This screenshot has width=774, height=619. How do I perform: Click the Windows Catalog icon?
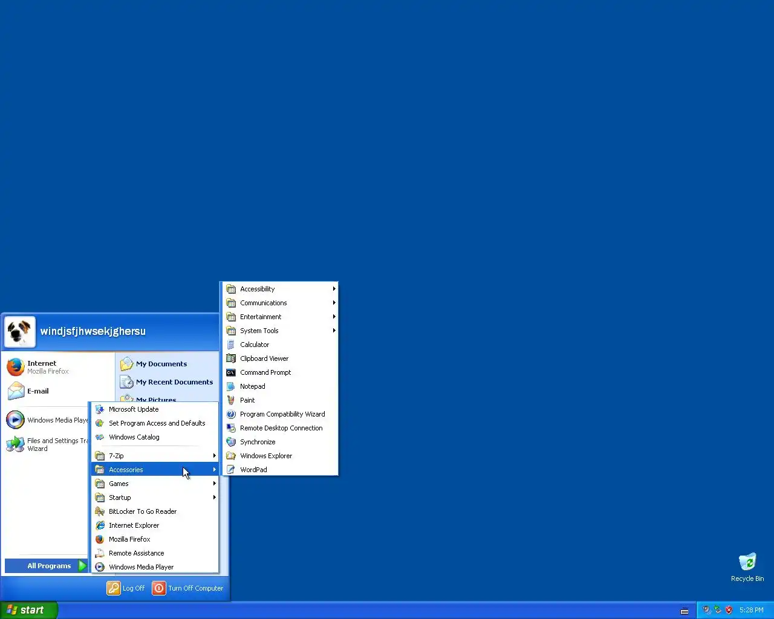(x=100, y=437)
